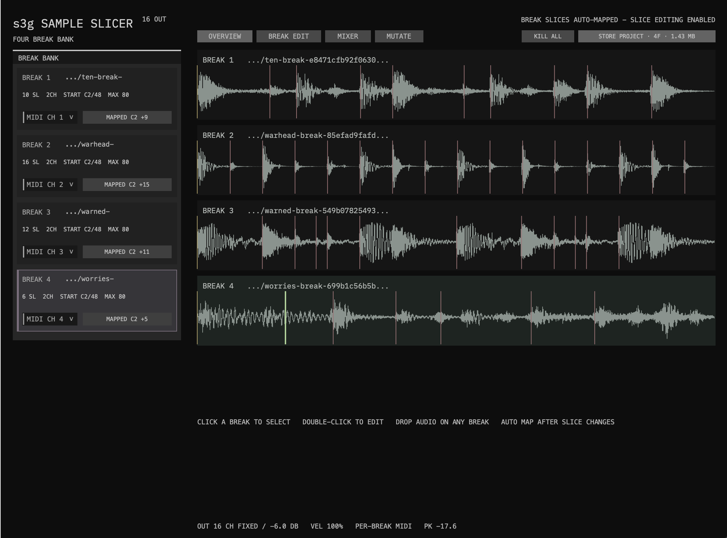Click the last slice marker in BREAK 4 waveform
This screenshot has height=538, width=727.
click(595, 318)
